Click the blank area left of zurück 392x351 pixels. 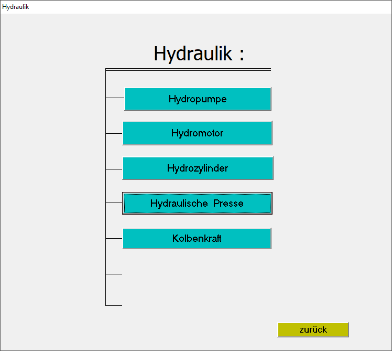pos(210,329)
